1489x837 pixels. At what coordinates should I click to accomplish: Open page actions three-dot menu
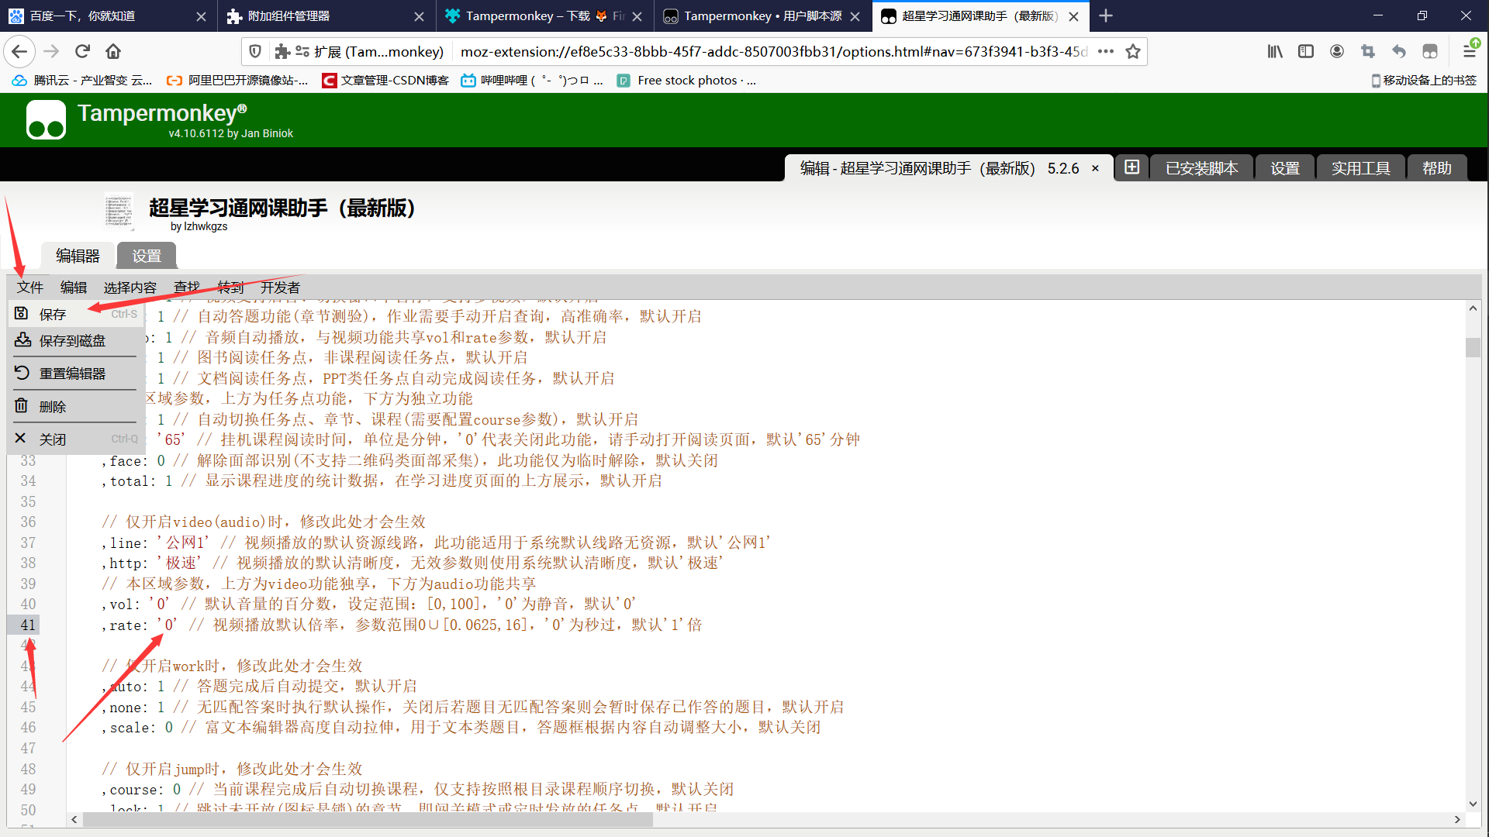tap(1106, 51)
